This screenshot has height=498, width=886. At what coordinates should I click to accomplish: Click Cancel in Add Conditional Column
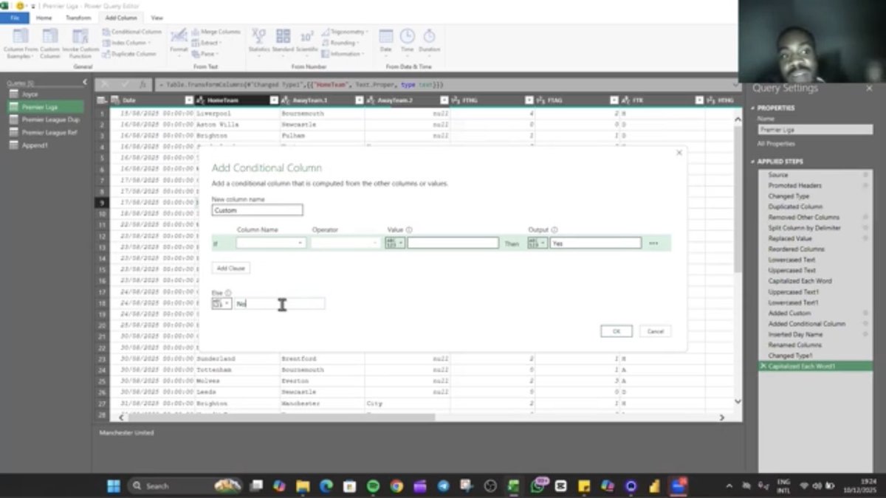click(656, 331)
